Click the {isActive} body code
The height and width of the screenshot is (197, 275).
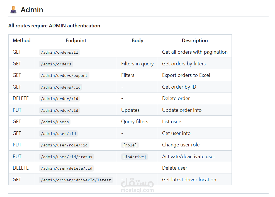134,157
